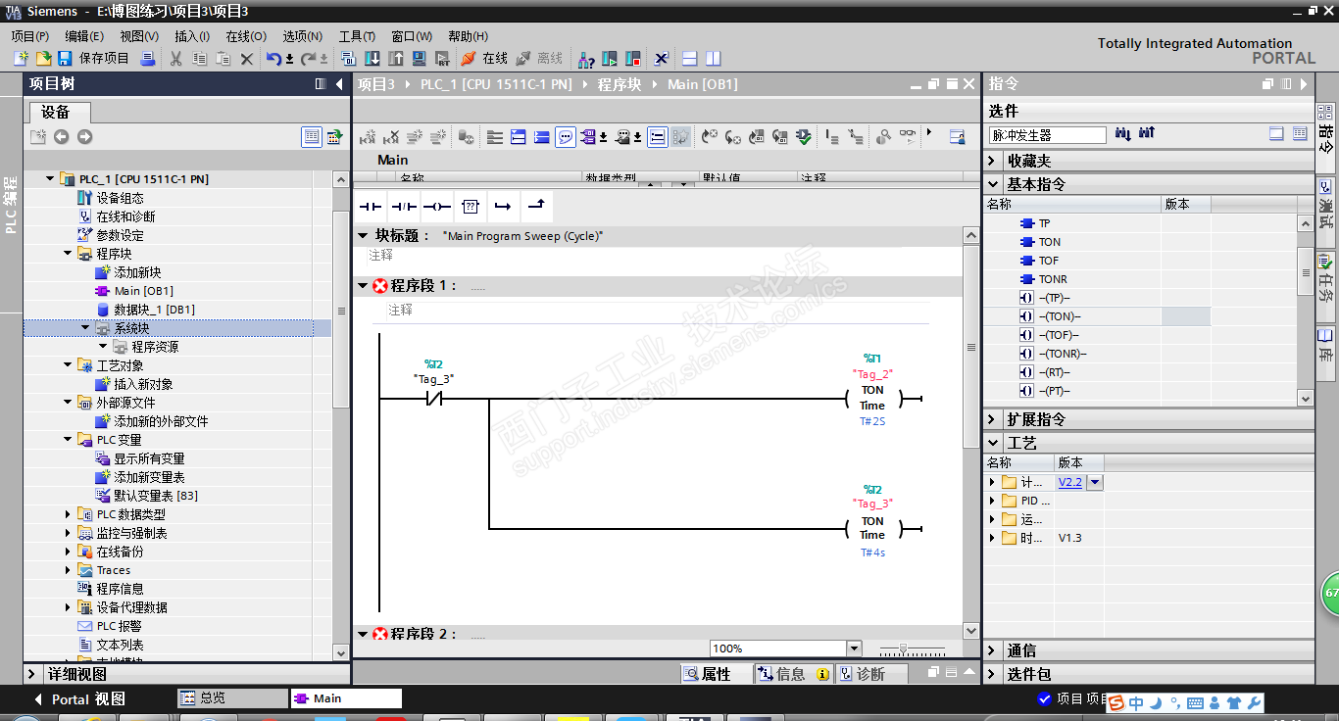Expand the 监控与强制表 node
Image resolution: width=1339 pixels, height=721 pixels.
tap(68, 533)
